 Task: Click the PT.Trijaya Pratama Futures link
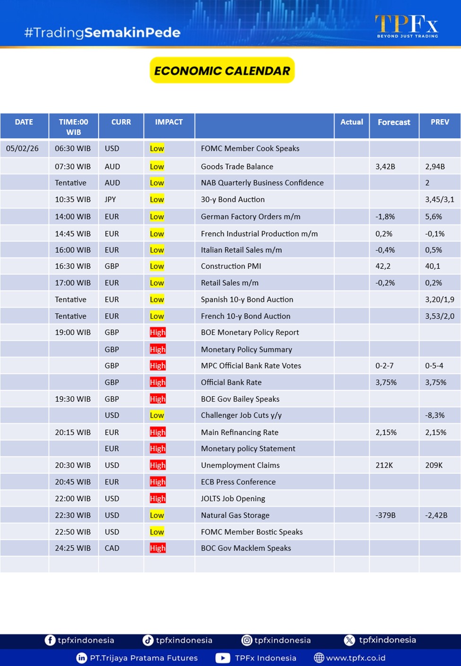click(144, 658)
